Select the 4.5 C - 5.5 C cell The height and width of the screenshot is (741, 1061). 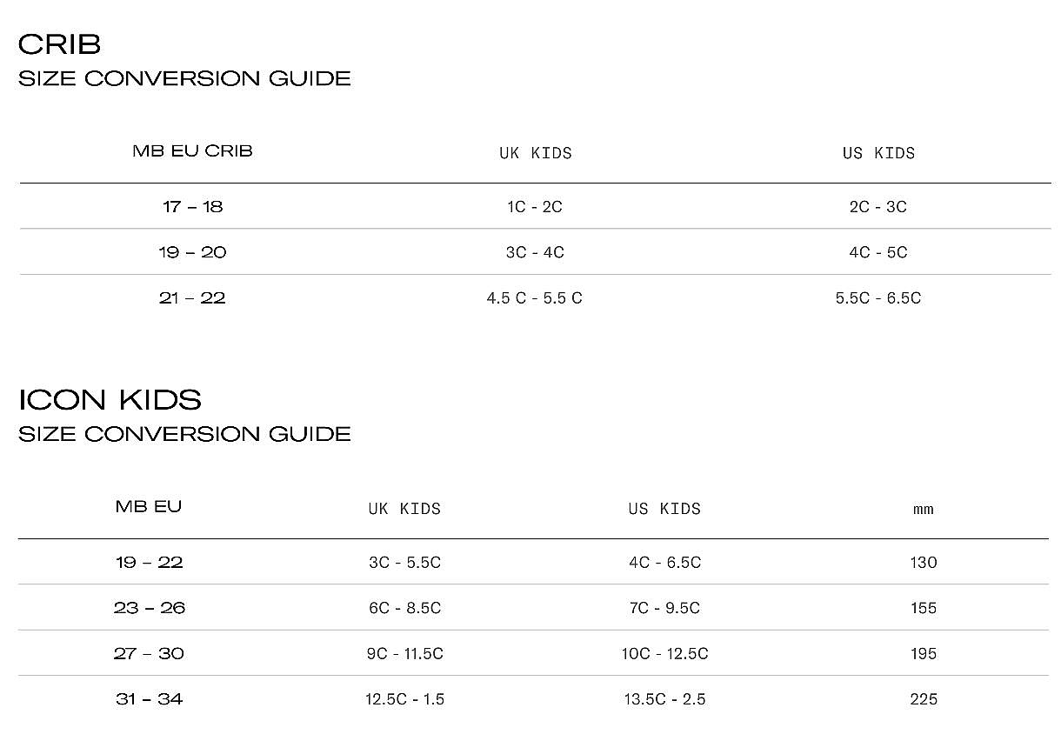535,298
